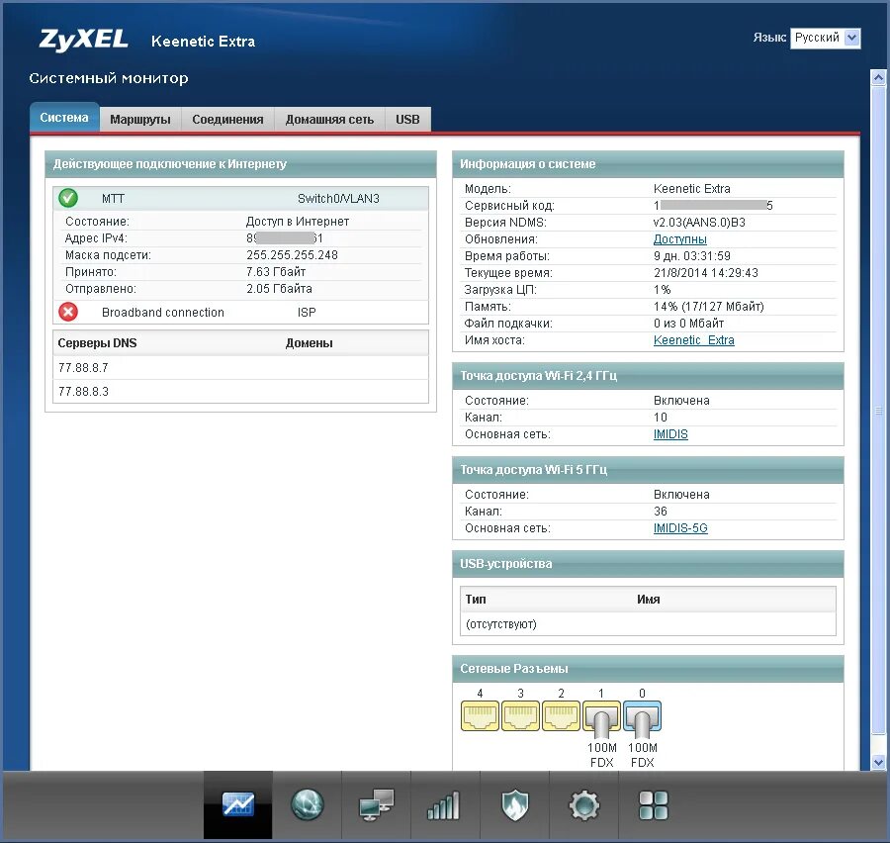Open the Security firewall shield icon

[515, 805]
